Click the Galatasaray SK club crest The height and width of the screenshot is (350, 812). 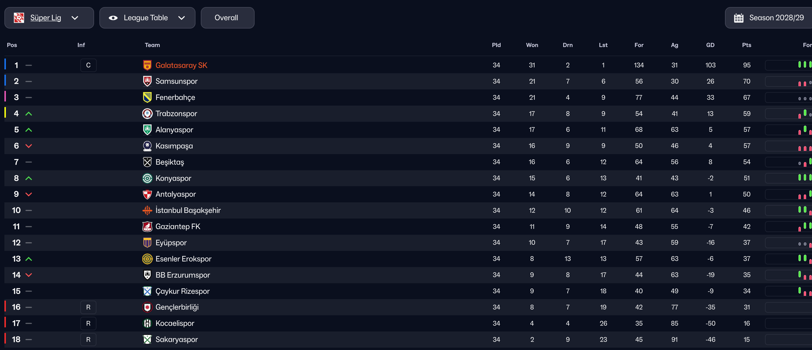147,65
